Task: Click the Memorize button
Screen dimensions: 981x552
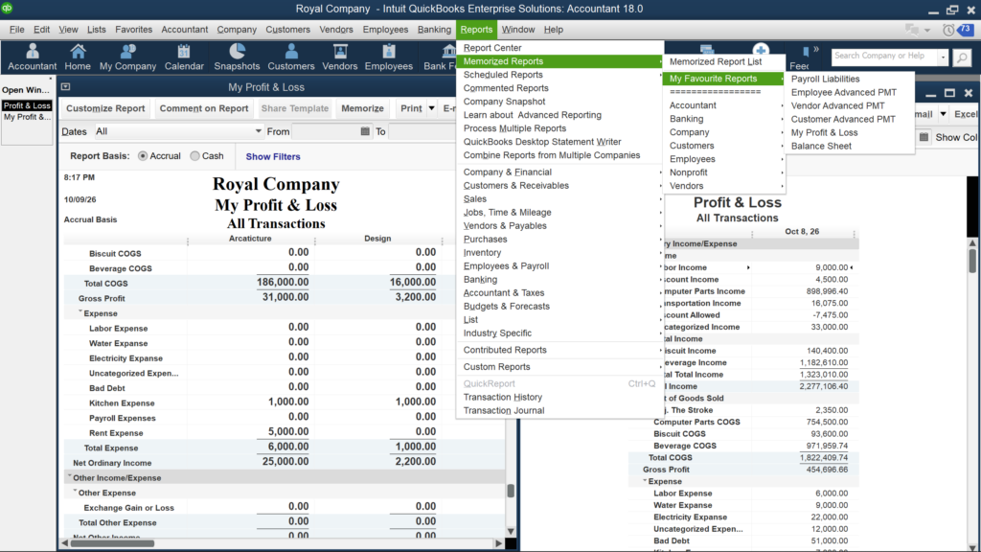Action: pyautogui.click(x=362, y=108)
